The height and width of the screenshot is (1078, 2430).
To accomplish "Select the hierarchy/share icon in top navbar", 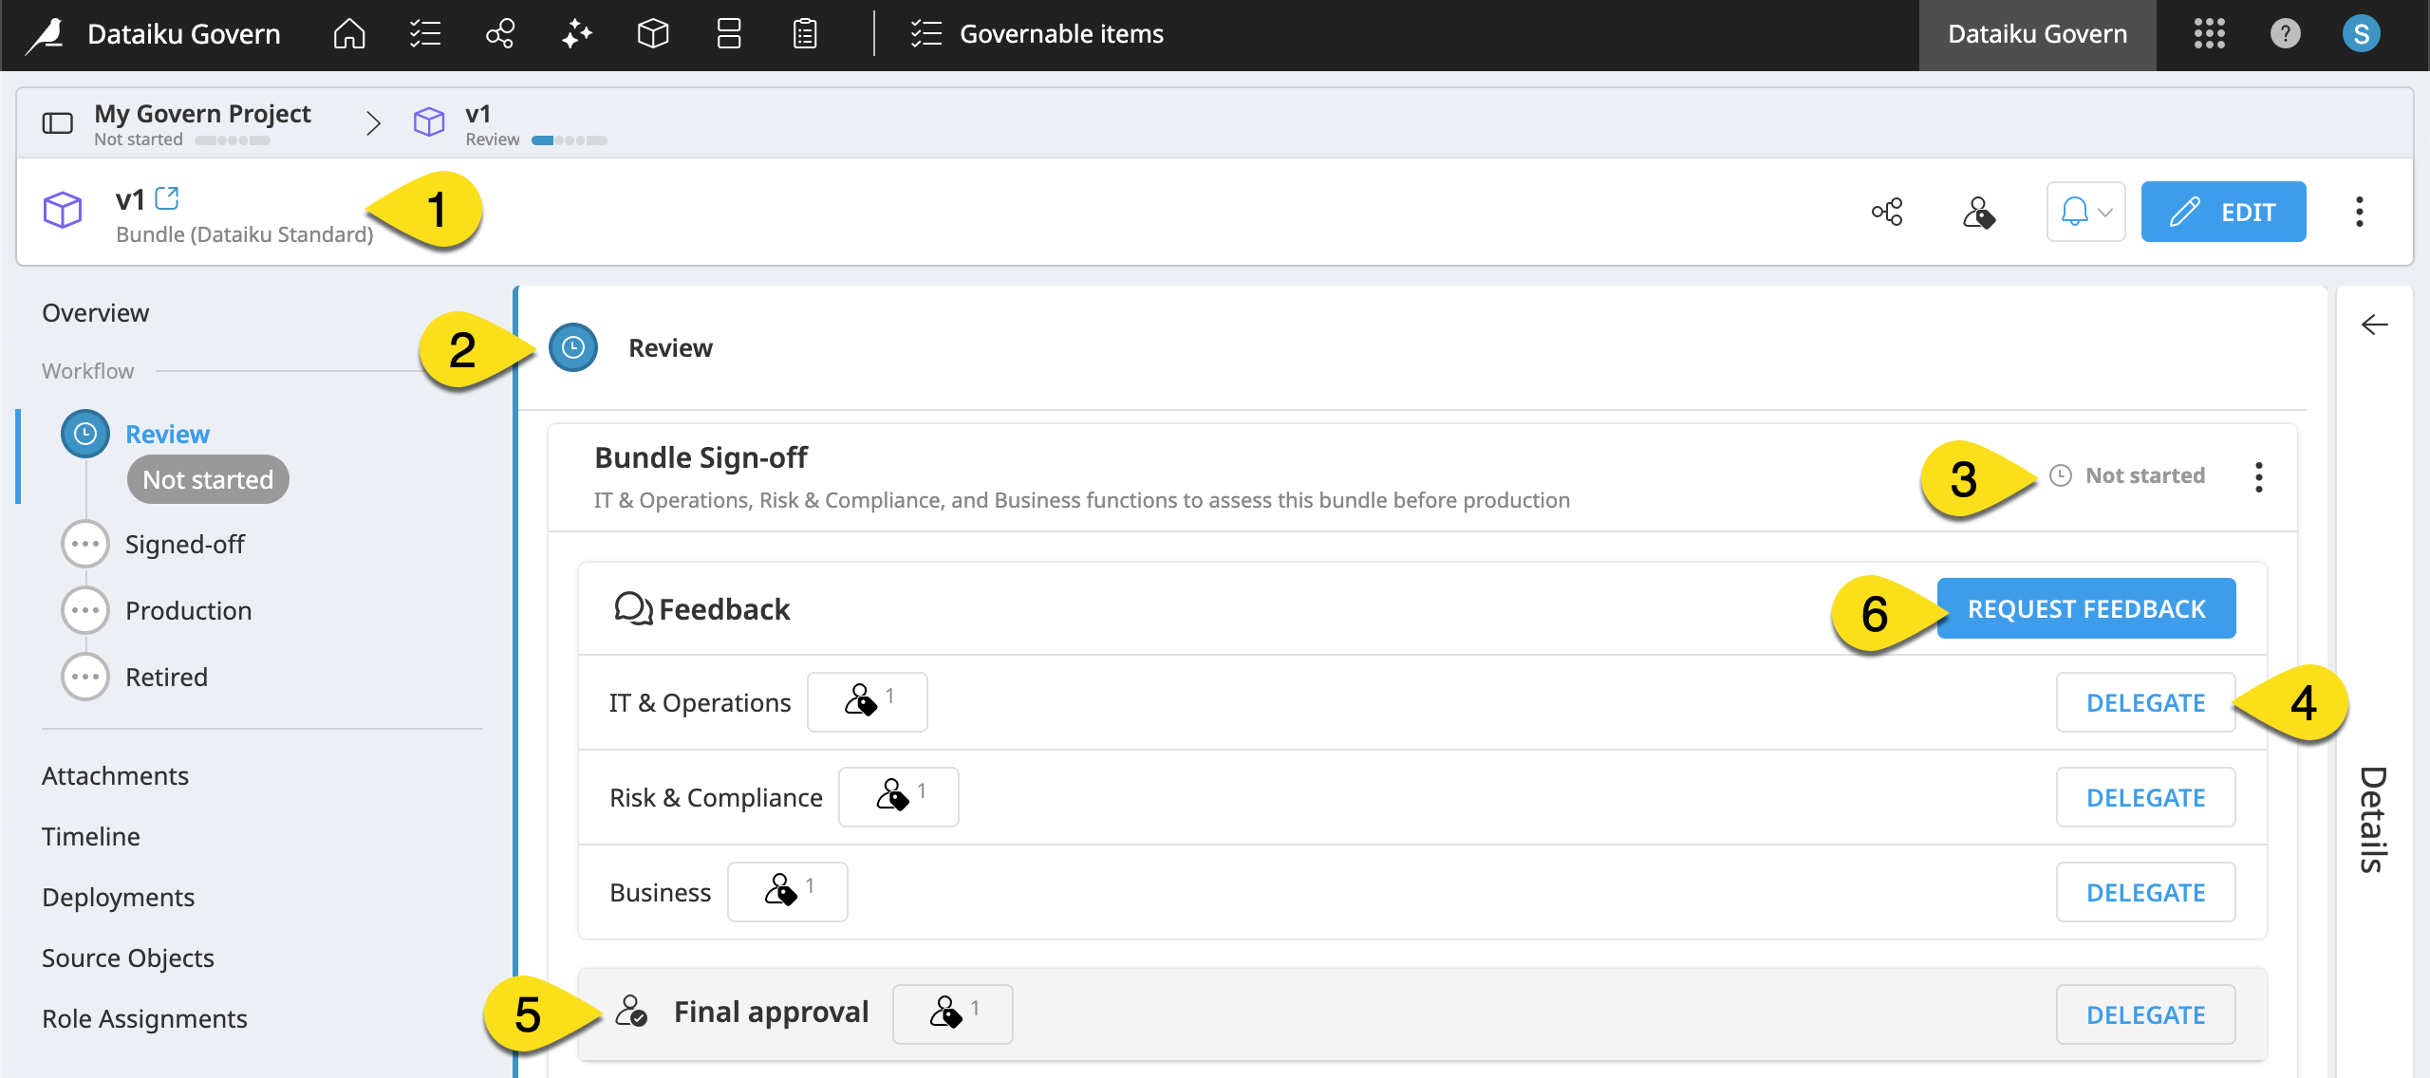I will tap(500, 33).
